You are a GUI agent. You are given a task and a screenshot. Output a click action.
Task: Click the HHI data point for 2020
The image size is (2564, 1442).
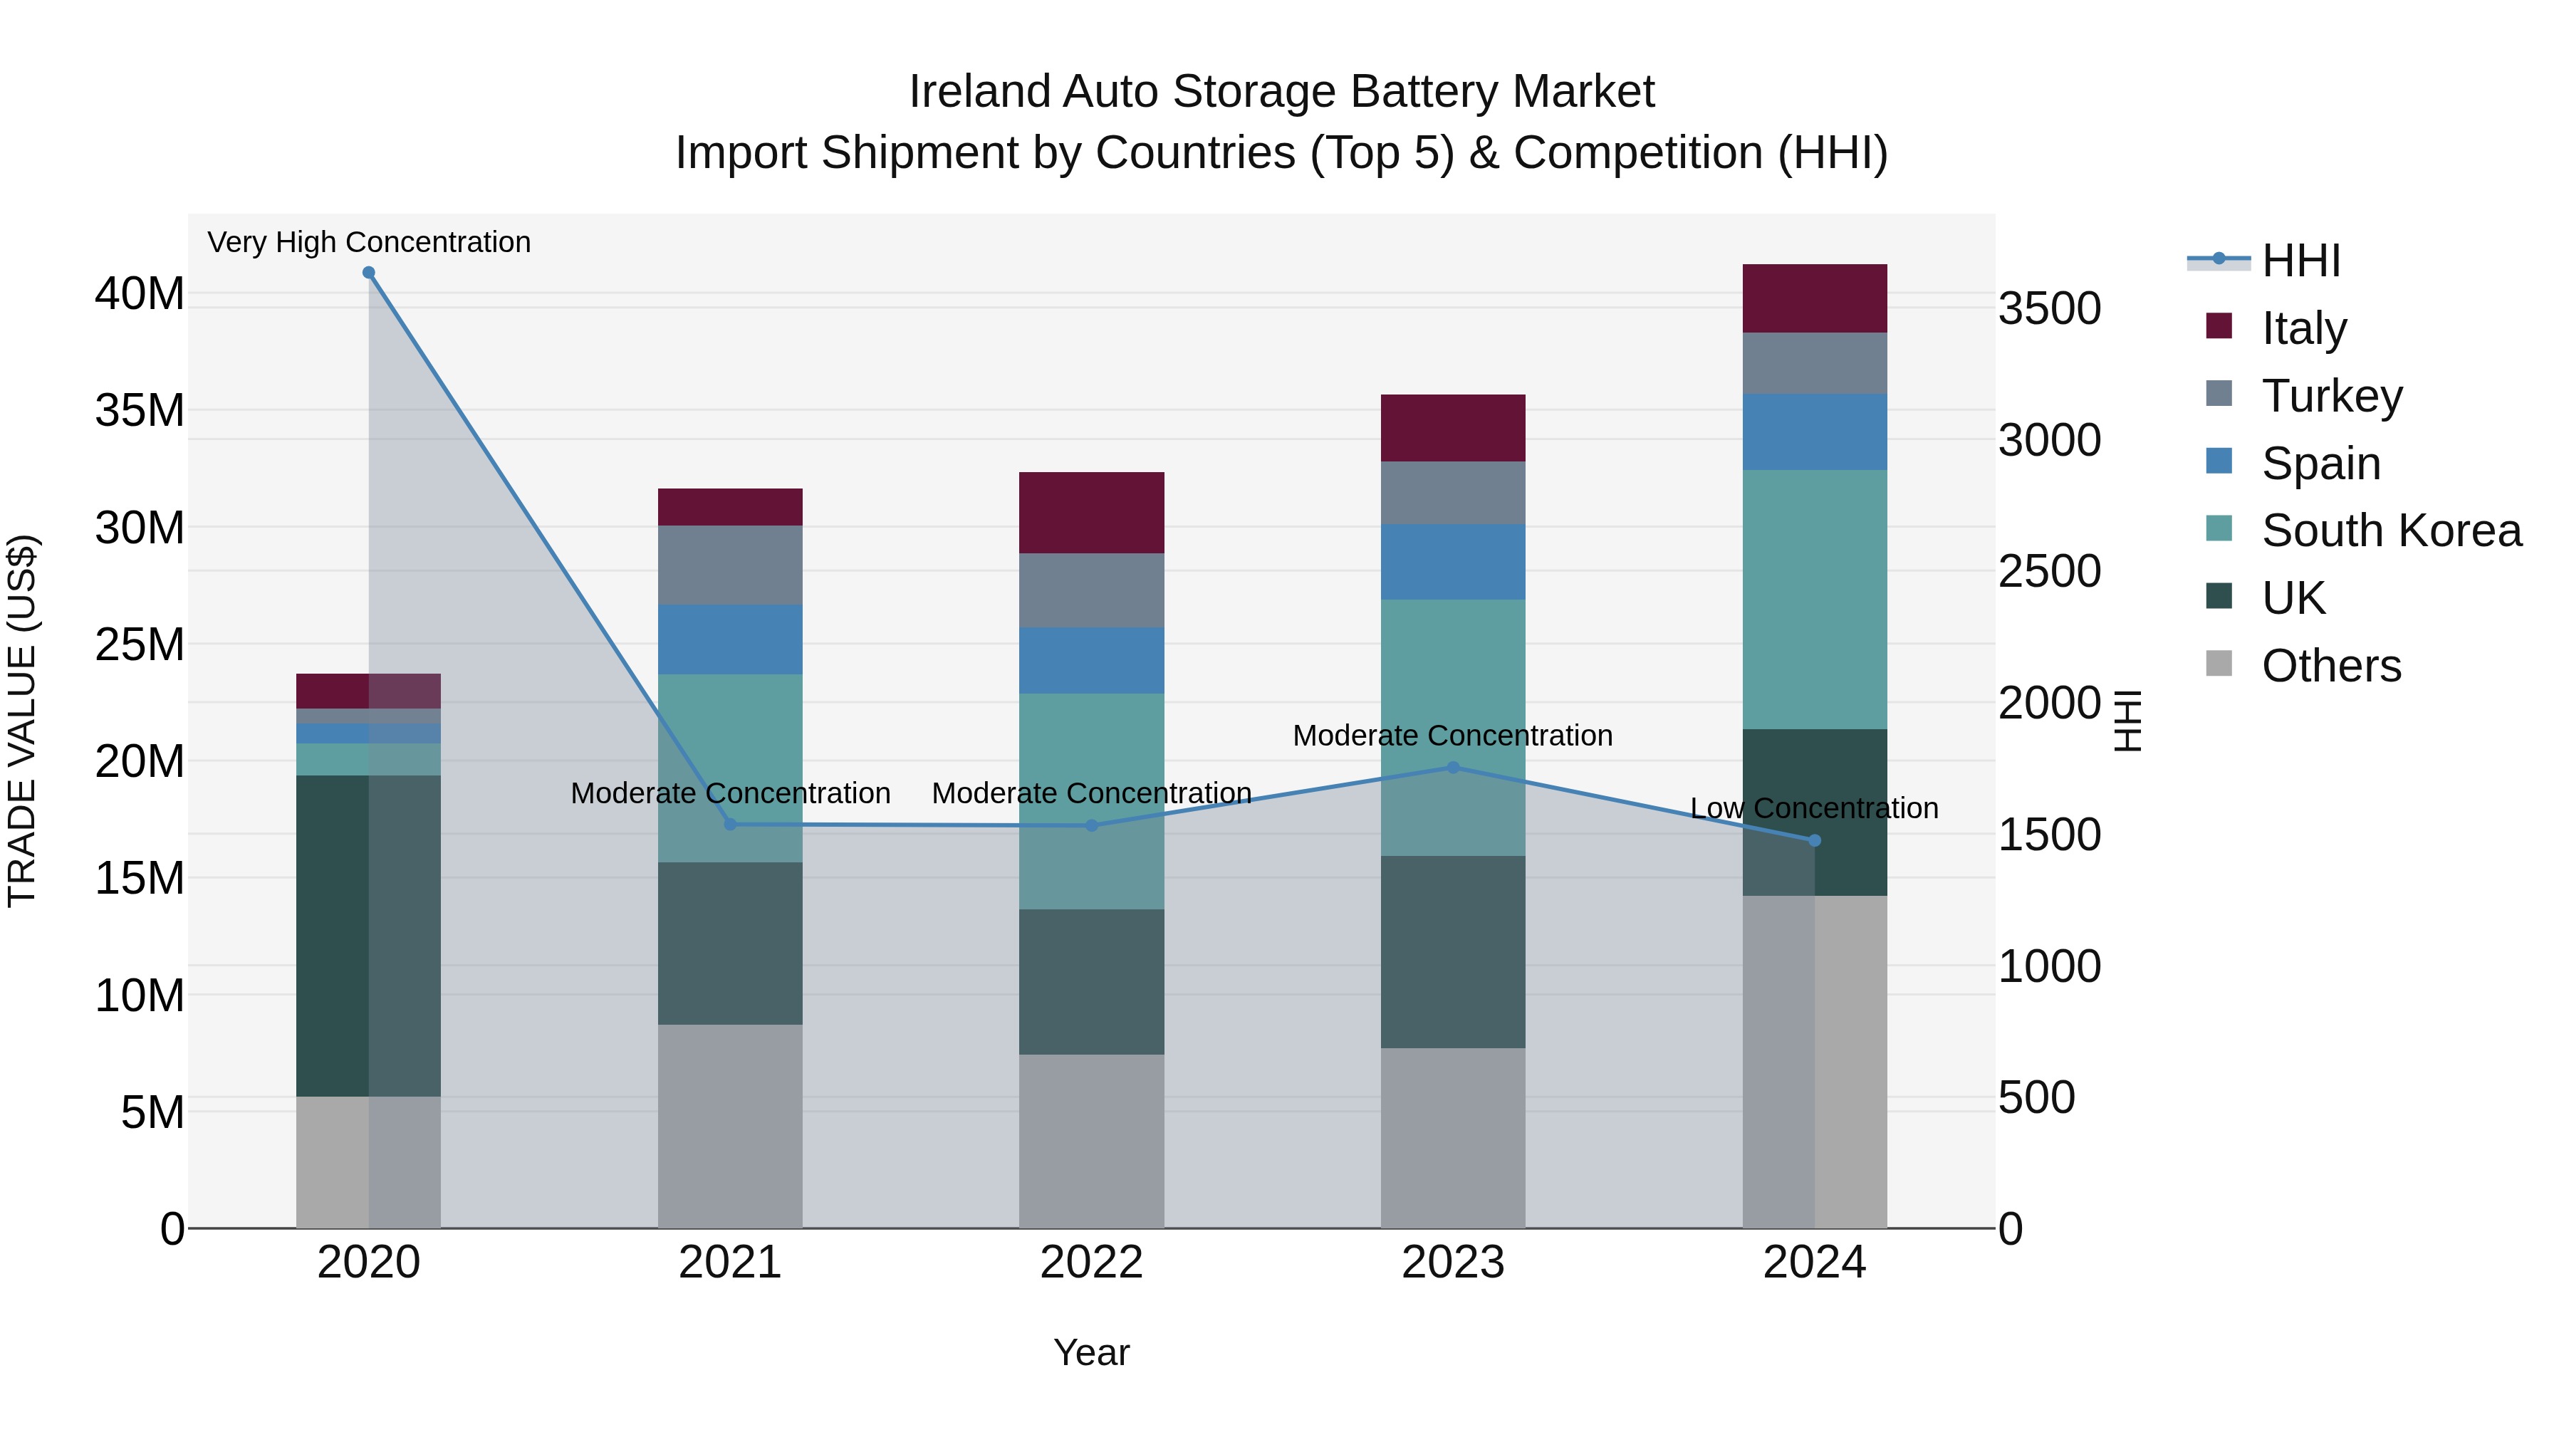pyautogui.click(x=368, y=273)
